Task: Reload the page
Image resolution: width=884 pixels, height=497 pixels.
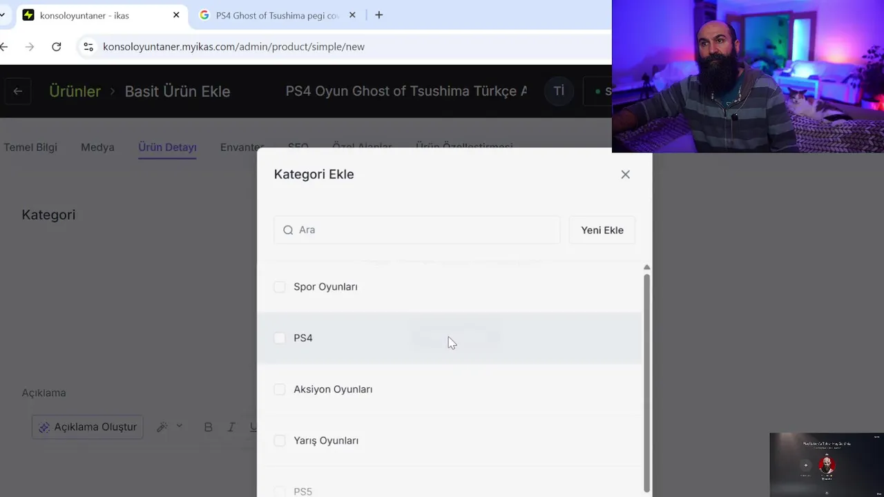Action: coord(57,46)
